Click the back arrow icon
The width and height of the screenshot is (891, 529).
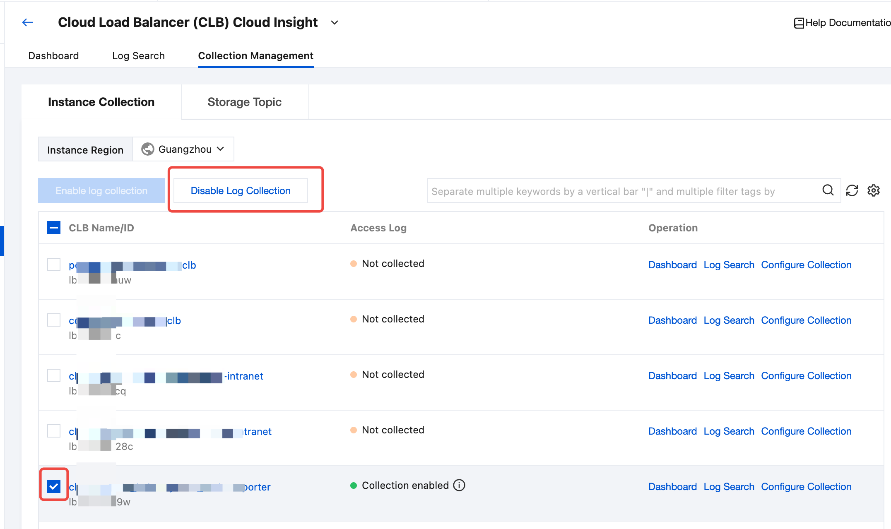(27, 22)
